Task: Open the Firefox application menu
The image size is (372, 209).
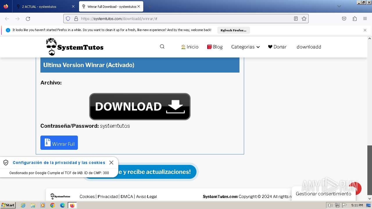Action: (365, 19)
